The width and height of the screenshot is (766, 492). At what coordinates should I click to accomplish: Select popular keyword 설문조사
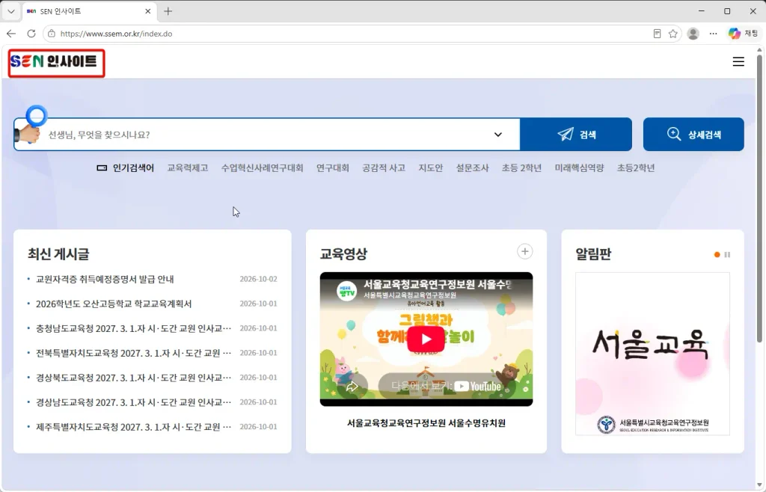point(473,168)
